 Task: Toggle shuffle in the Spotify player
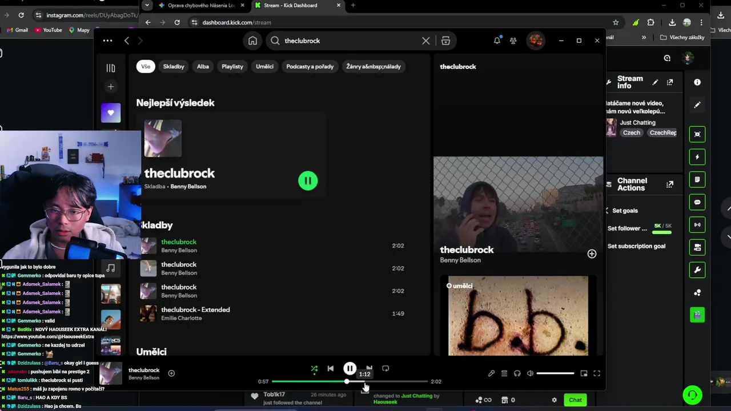pyautogui.click(x=314, y=369)
